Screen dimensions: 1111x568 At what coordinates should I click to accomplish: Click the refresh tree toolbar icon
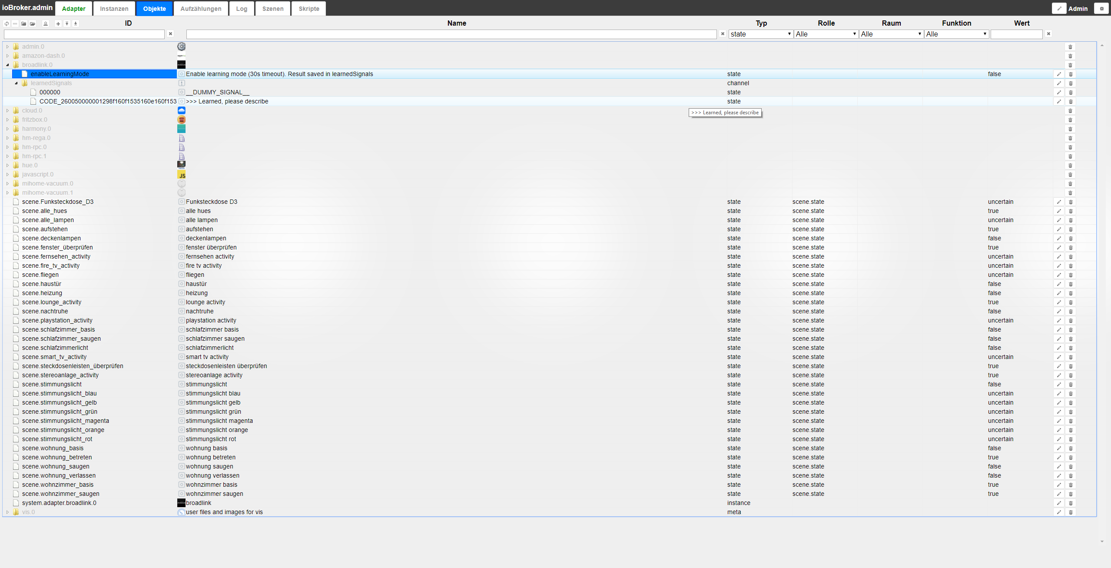coord(7,23)
